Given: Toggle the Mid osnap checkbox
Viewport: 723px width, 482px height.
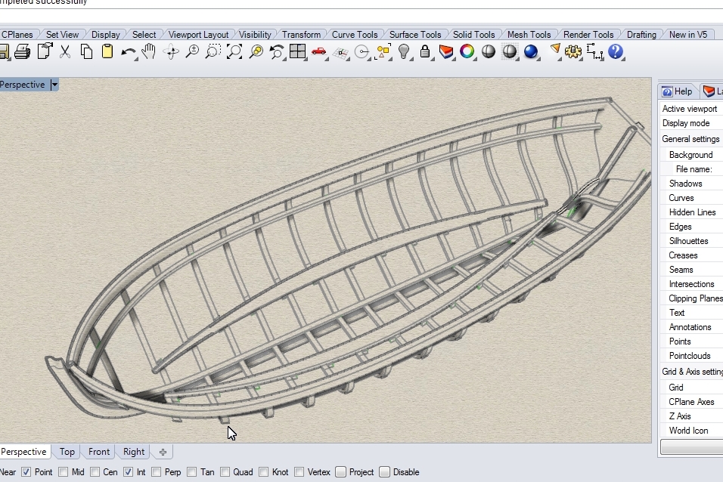Looking at the screenshot, I should 64,472.
